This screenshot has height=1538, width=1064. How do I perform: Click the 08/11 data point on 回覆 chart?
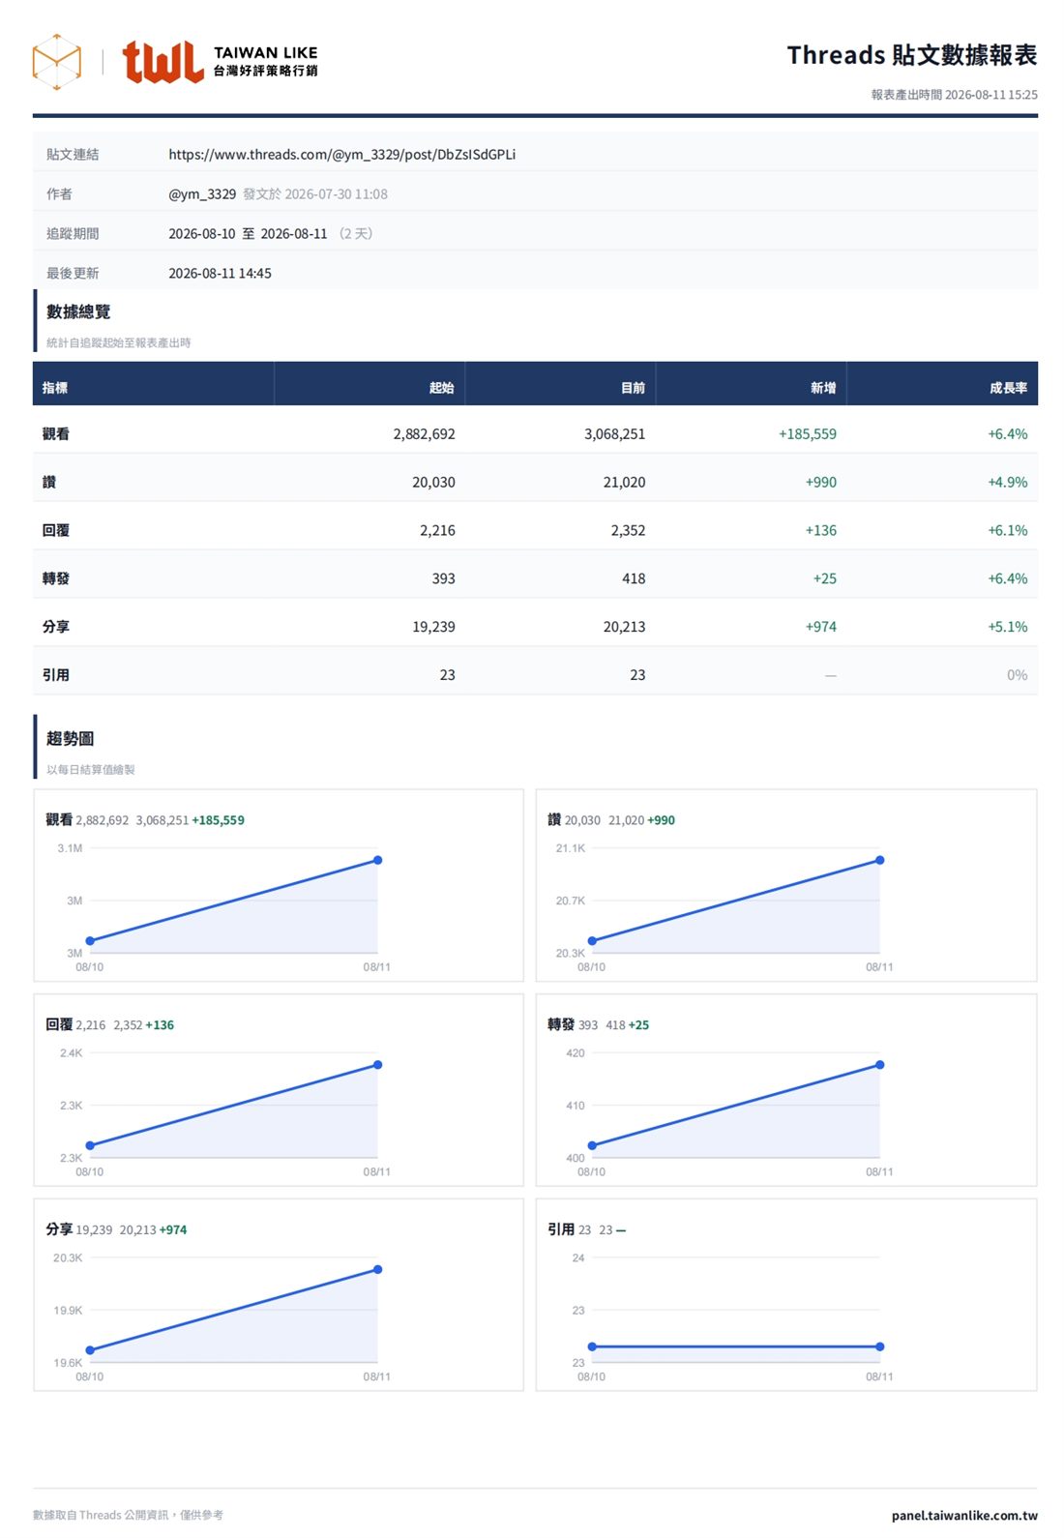377,1065
